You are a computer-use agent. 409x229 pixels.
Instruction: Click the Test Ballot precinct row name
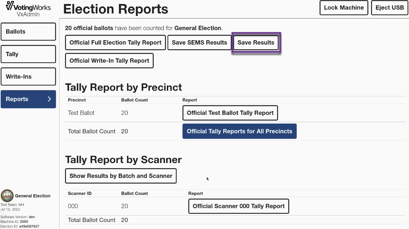(x=81, y=113)
